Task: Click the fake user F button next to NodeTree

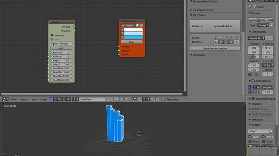Action: [107, 99]
